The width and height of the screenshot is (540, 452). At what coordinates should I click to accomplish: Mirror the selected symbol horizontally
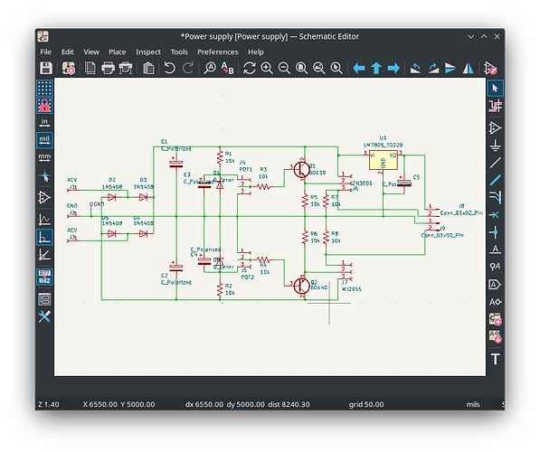[468, 68]
